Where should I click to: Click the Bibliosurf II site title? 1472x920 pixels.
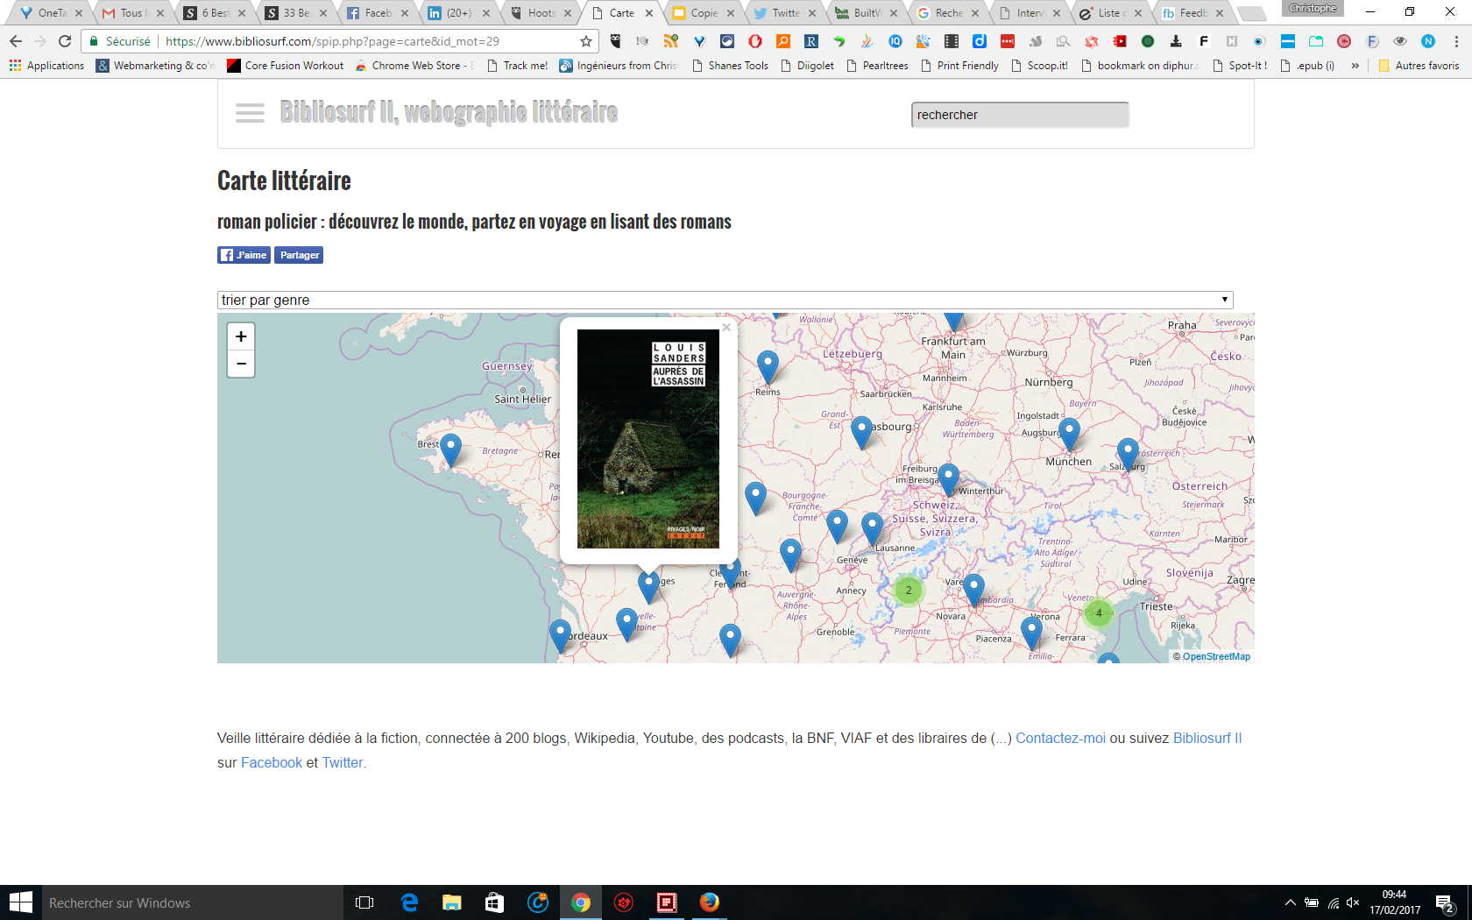click(x=449, y=112)
